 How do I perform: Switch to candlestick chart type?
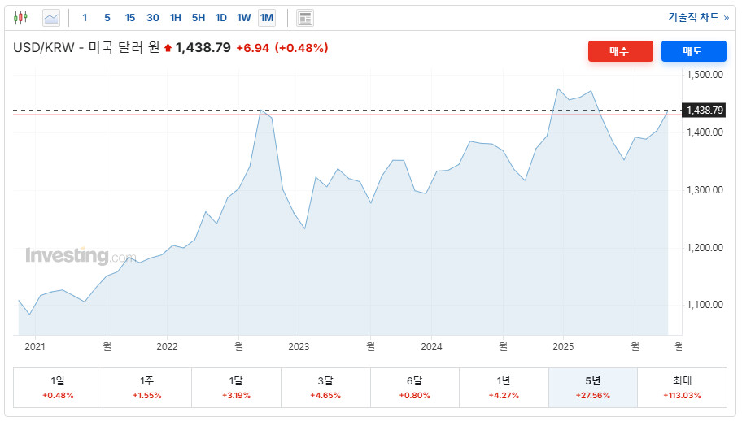[x=20, y=17]
